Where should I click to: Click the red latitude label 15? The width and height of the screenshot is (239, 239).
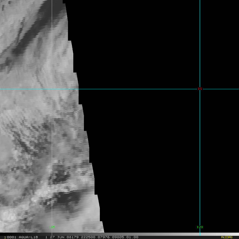(200, 89)
